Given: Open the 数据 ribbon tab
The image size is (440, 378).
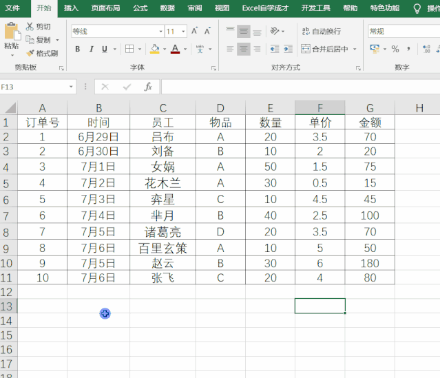Looking at the screenshot, I should [167, 8].
